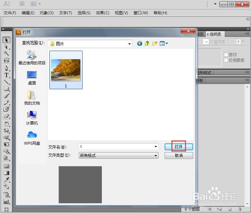Click the 取消 button

[179, 155]
